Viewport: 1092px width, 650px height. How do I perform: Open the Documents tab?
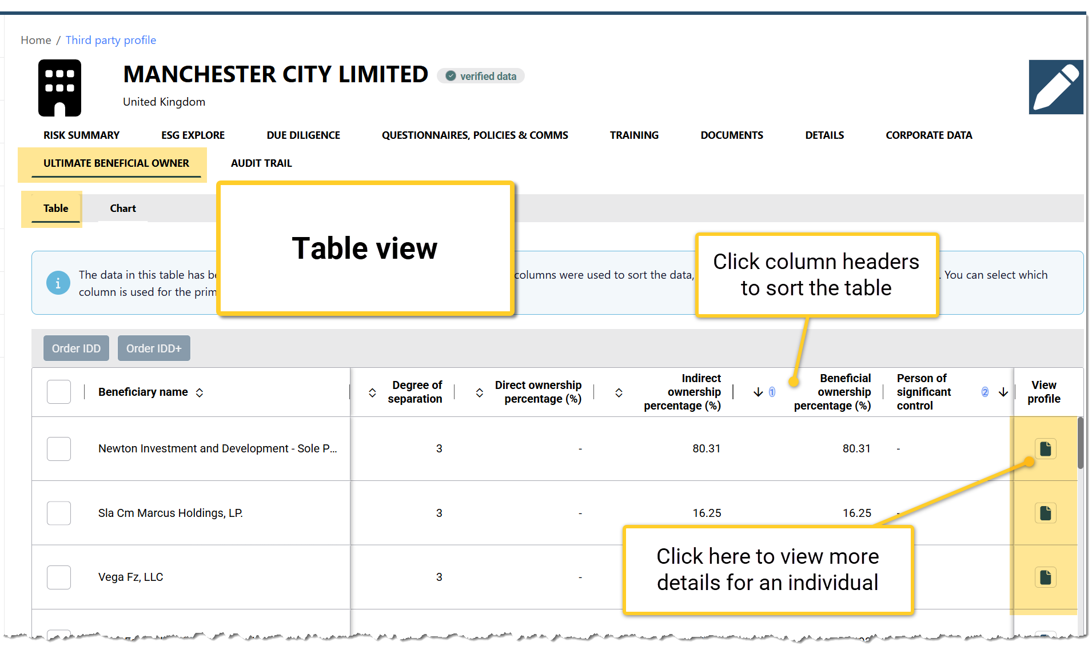(x=732, y=135)
